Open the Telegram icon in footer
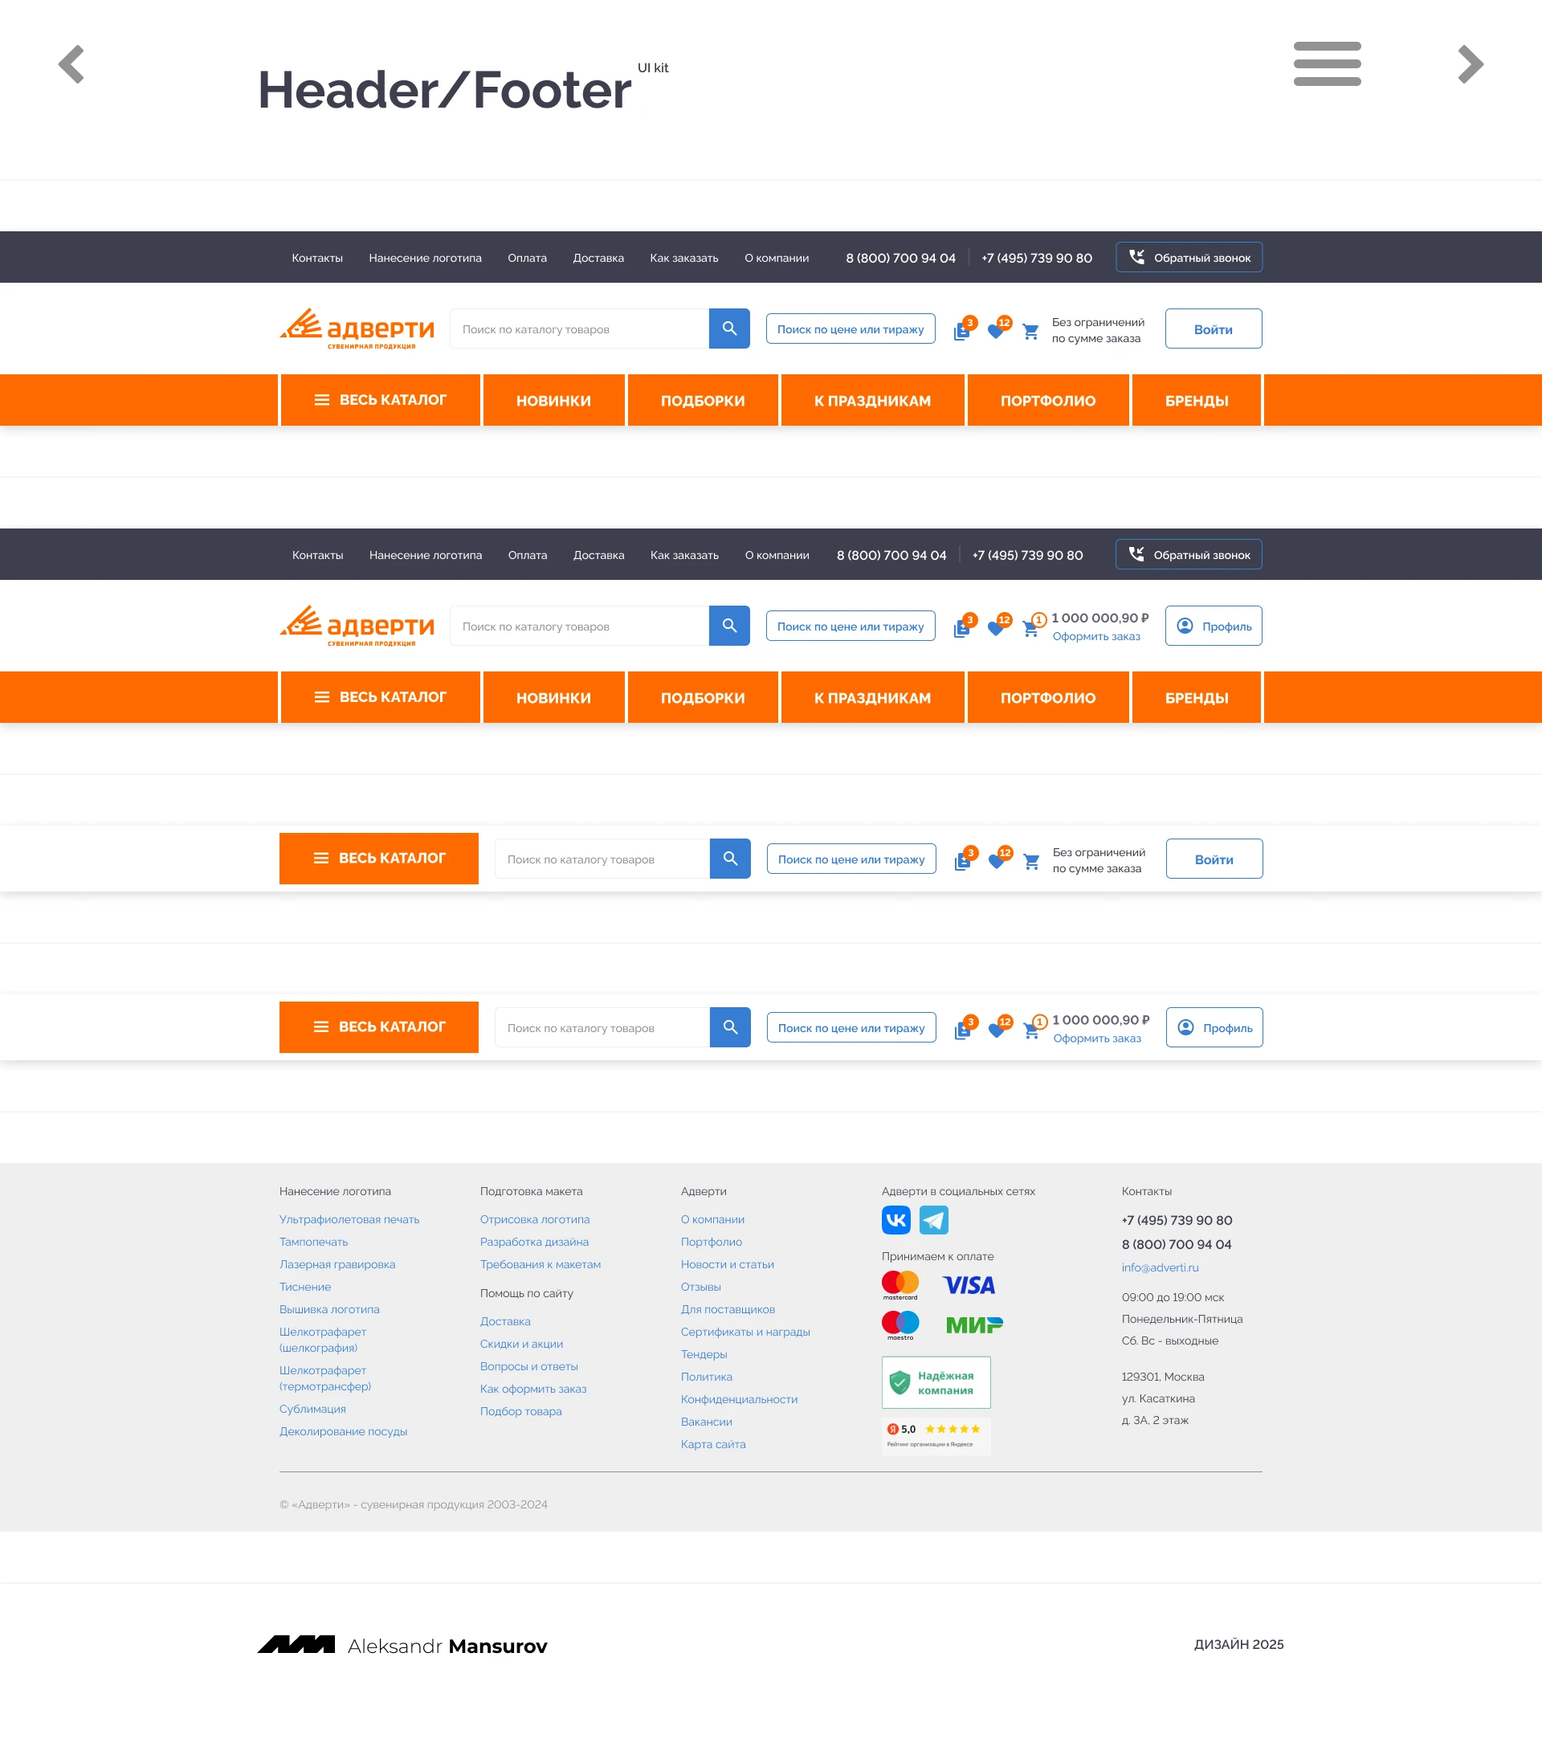1542x1763 pixels. tap(933, 1219)
